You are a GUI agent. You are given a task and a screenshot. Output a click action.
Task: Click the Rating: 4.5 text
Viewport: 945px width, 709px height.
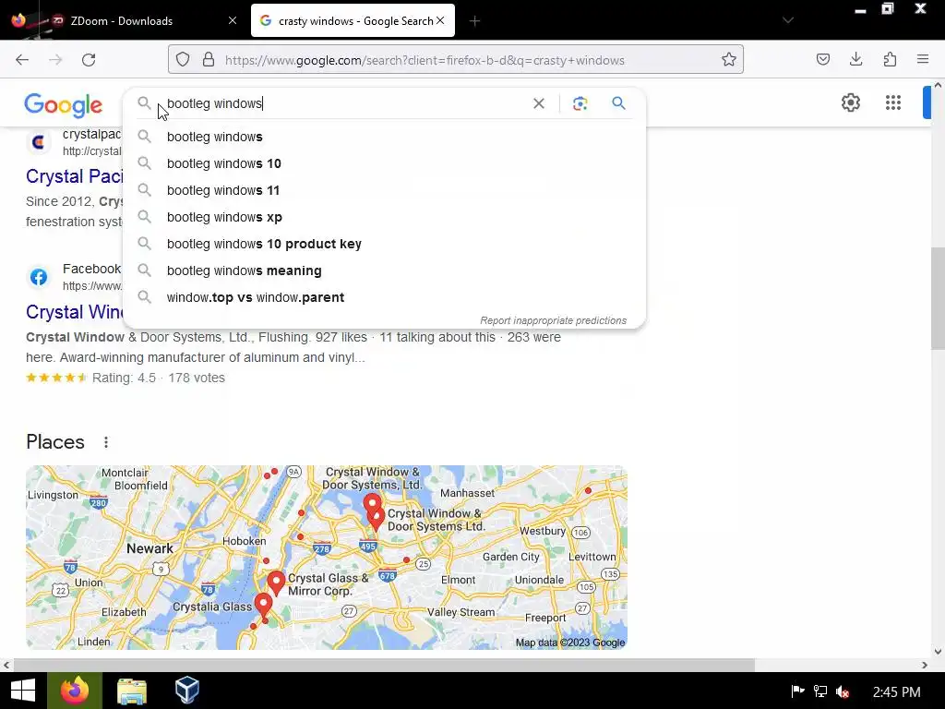click(124, 378)
